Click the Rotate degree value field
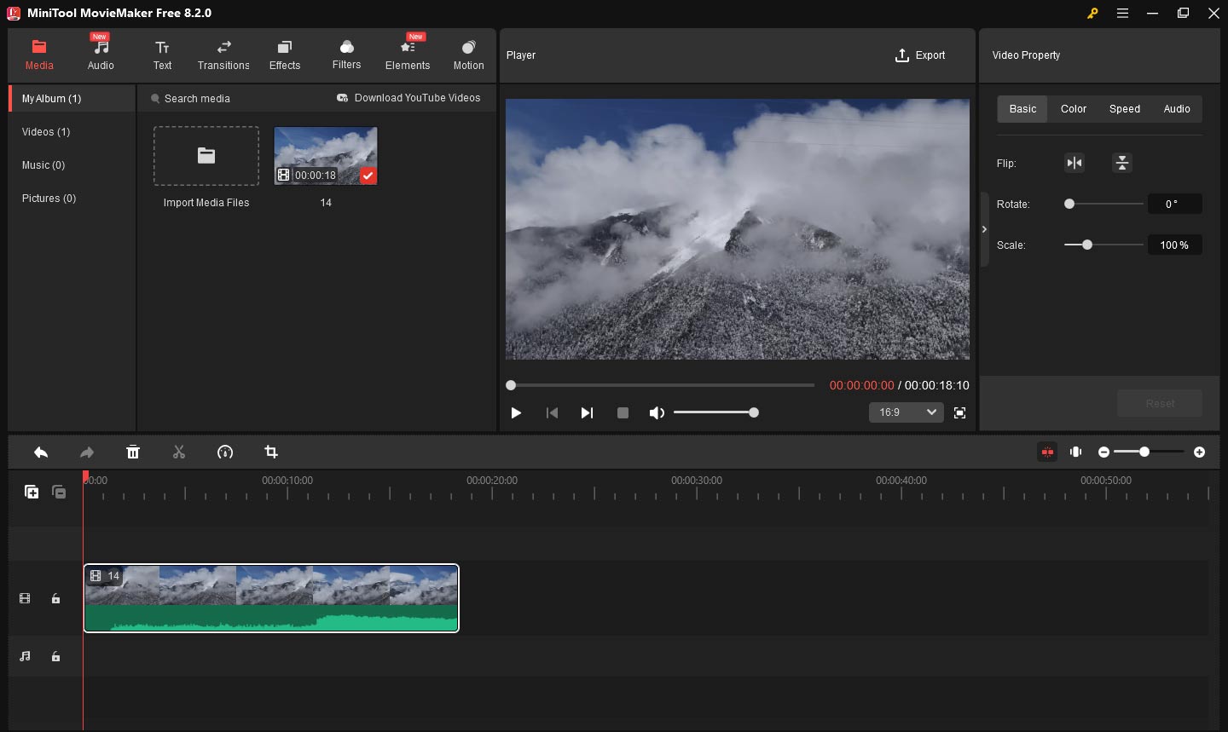This screenshot has width=1228, height=732. [1175, 204]
